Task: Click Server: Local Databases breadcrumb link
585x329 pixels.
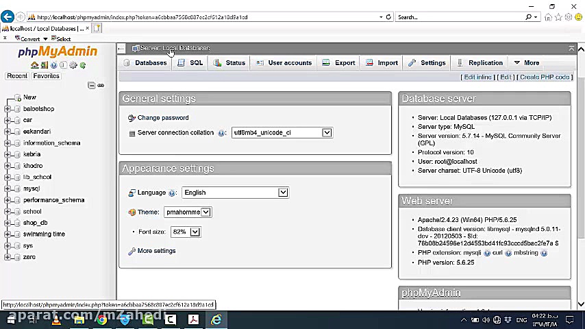Action: [x=175, y=48]
